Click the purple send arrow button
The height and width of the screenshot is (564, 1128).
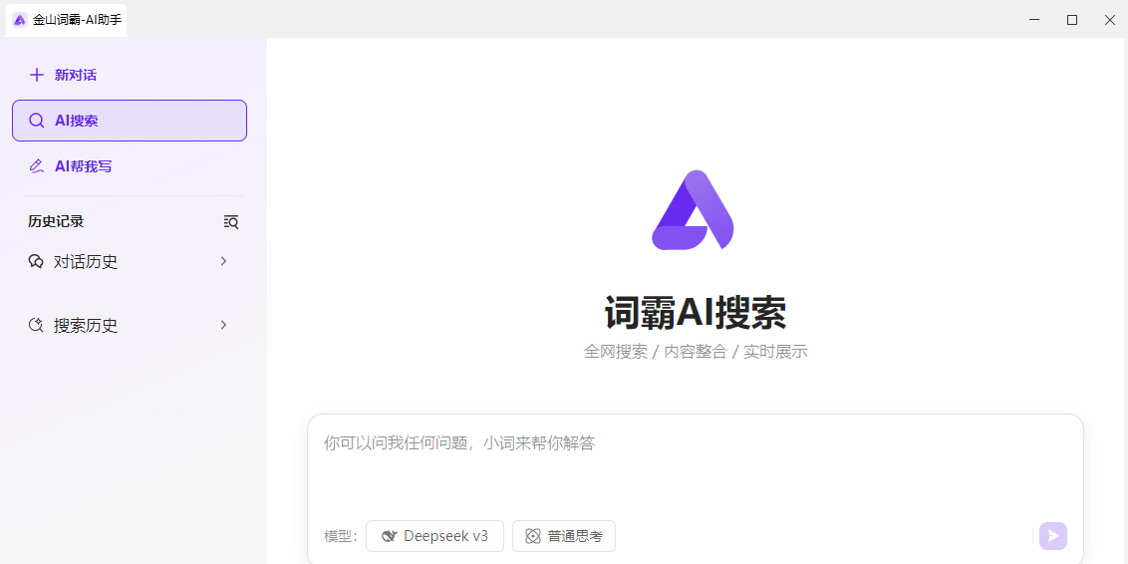[x=1053, y=536]
